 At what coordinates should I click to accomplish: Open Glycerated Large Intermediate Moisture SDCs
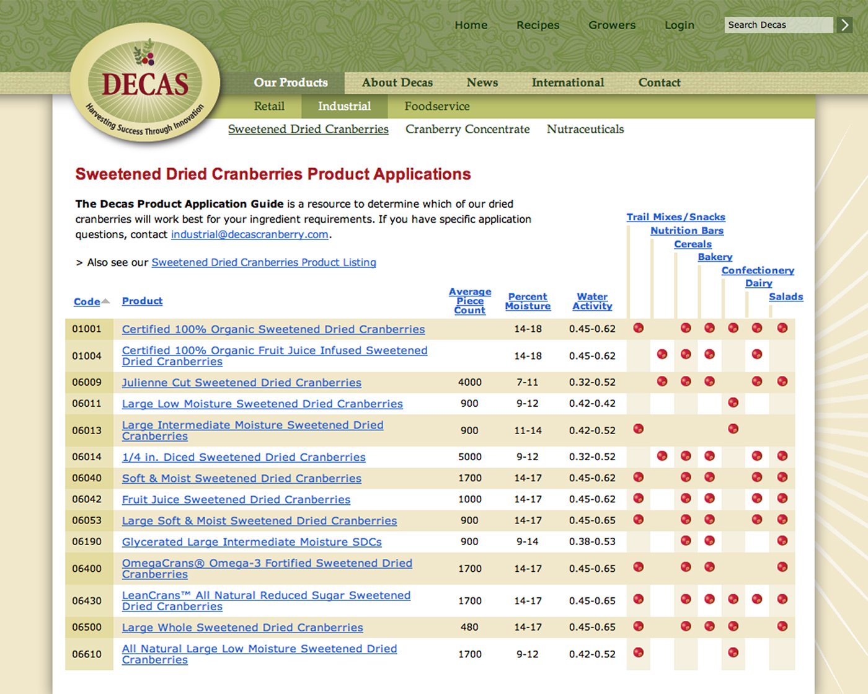click(x=252, y=542)
